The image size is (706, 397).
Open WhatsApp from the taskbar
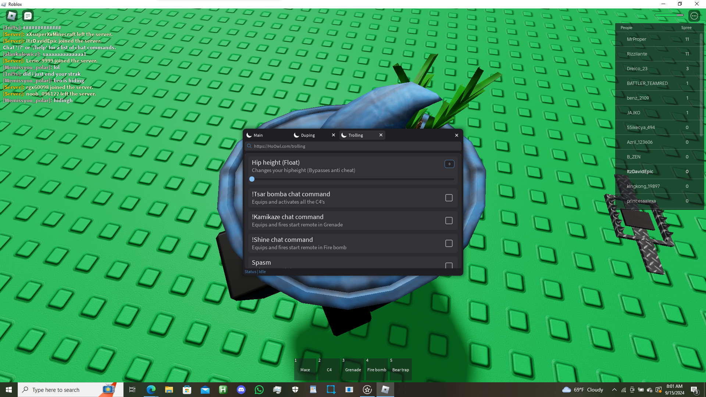tap(259, 390)
